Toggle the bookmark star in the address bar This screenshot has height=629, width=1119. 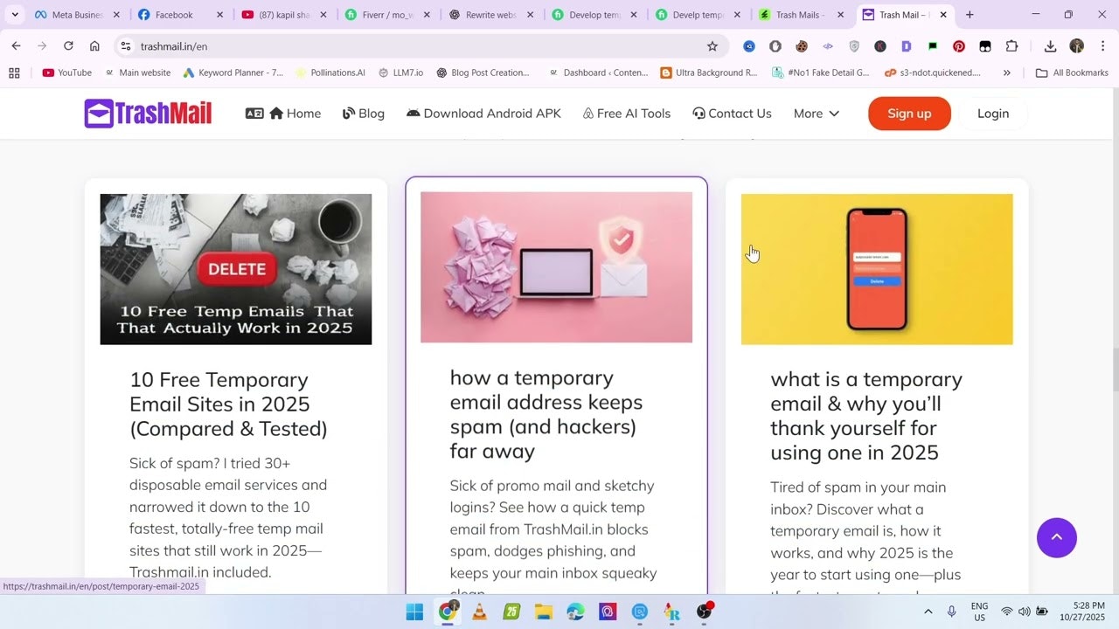click(712, 45)
